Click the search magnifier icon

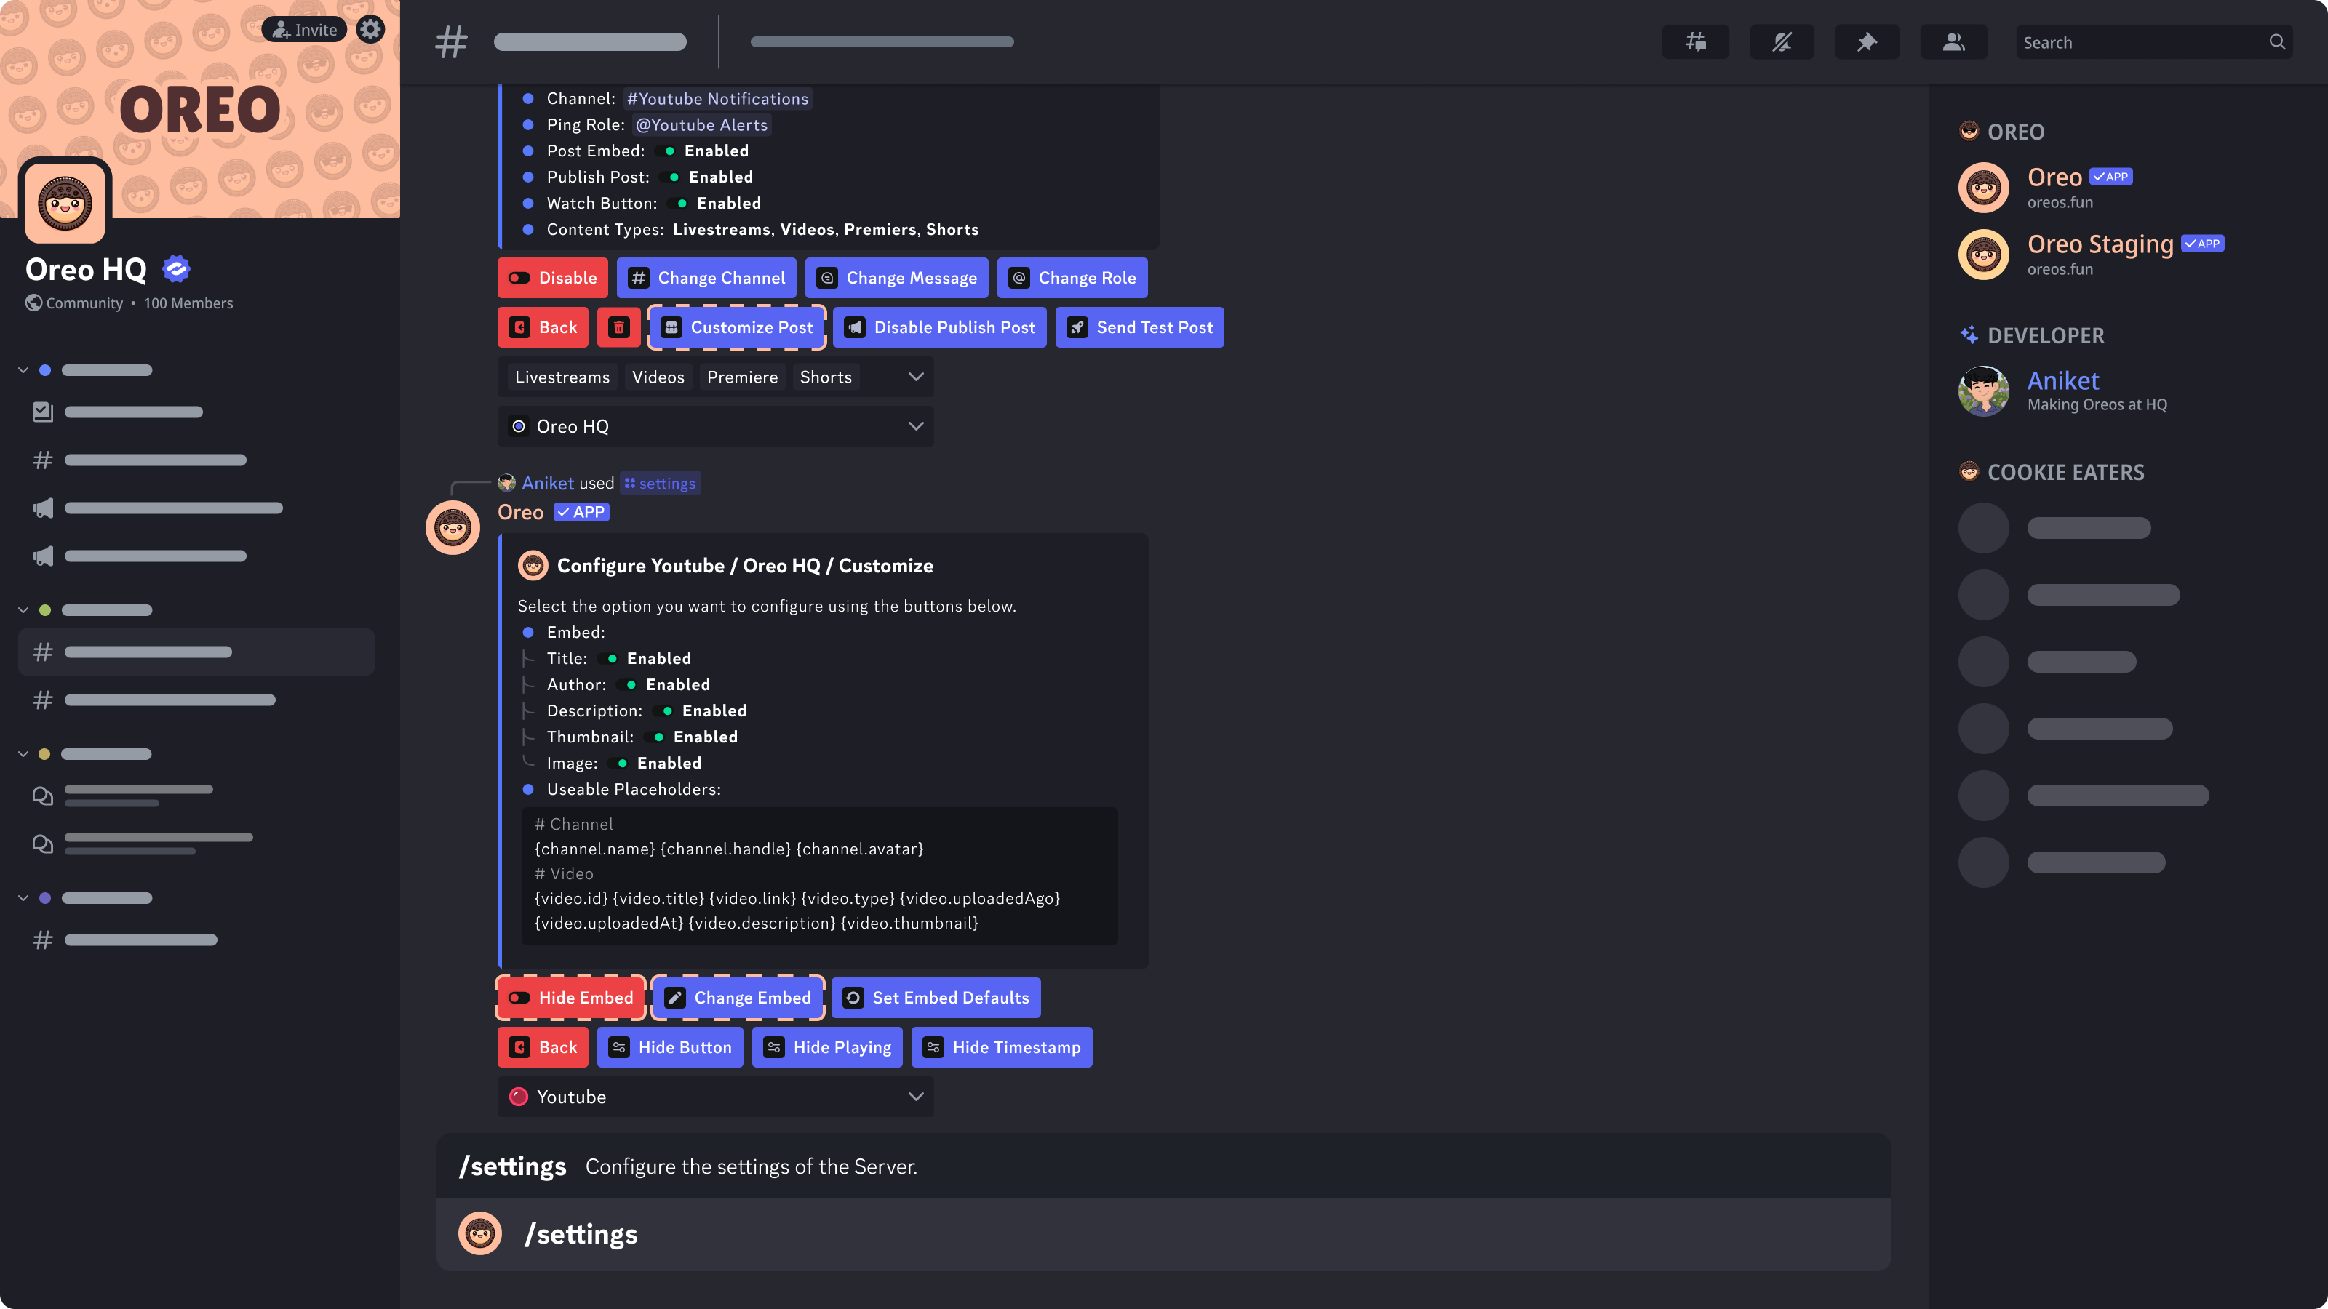[x=2276, y=41]
